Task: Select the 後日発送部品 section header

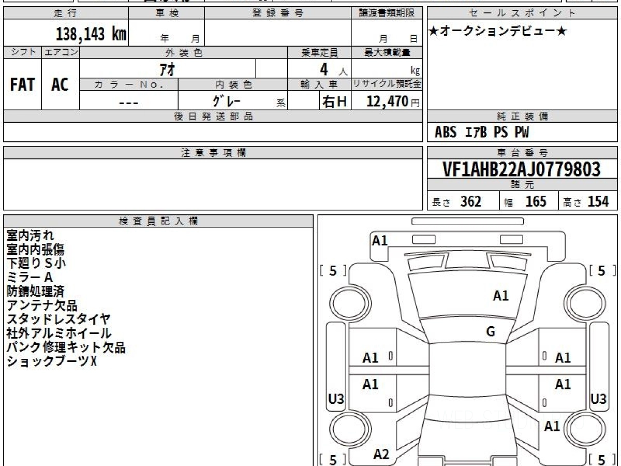Action: point(213,116)
